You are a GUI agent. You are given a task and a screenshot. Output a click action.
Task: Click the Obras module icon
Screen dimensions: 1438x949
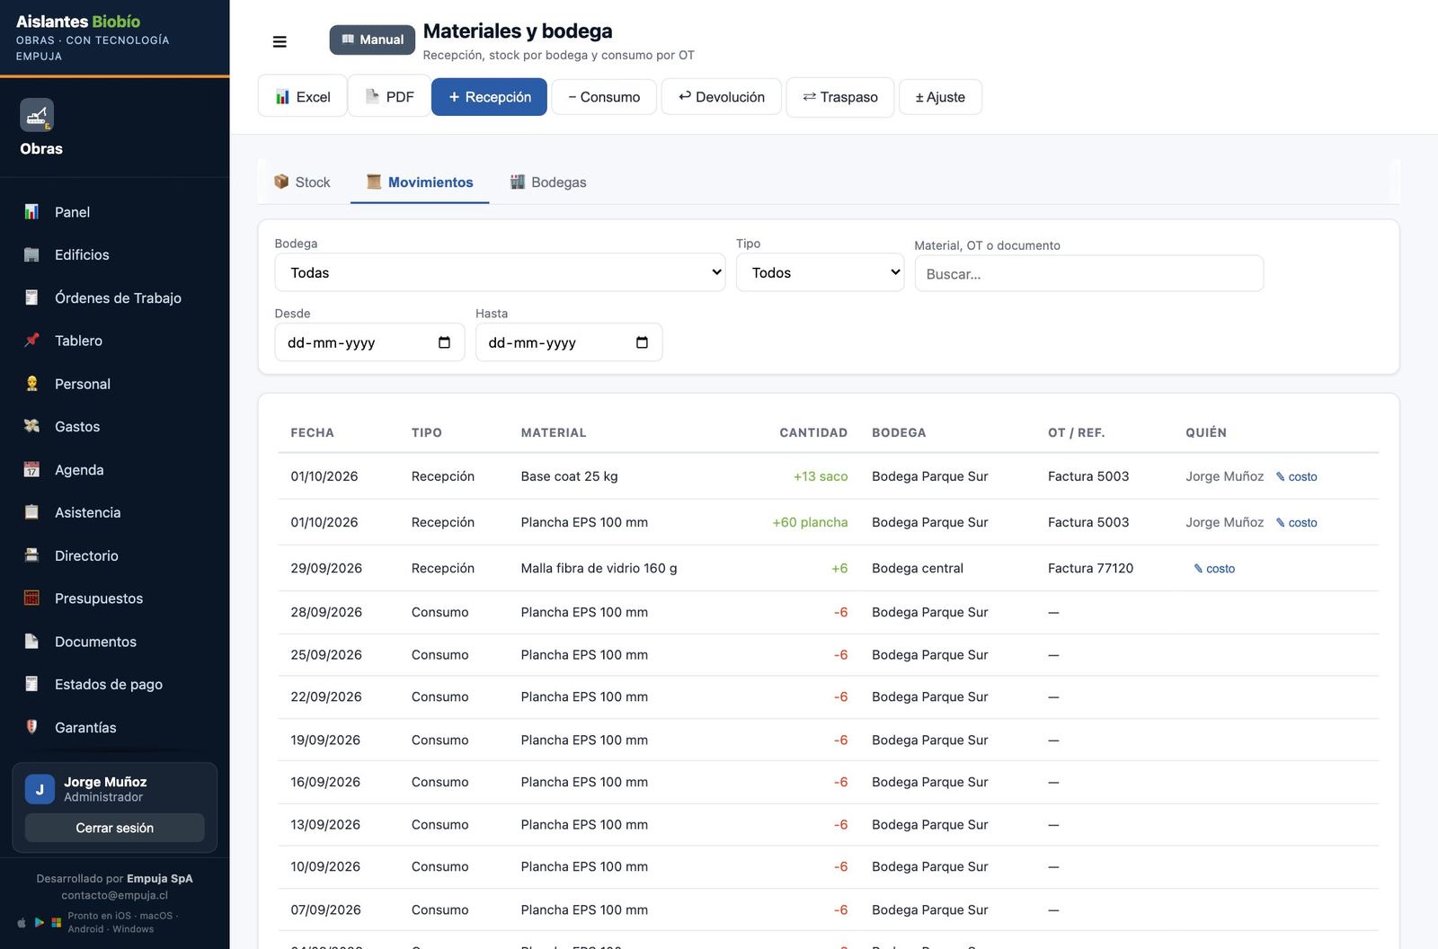click(37, 115)
